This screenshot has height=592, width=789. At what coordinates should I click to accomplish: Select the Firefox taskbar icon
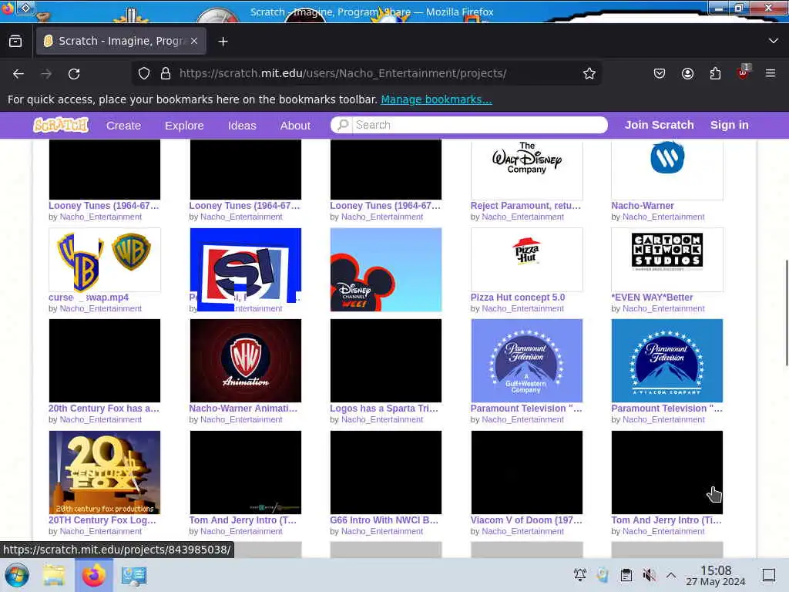(x=93, y=575)
